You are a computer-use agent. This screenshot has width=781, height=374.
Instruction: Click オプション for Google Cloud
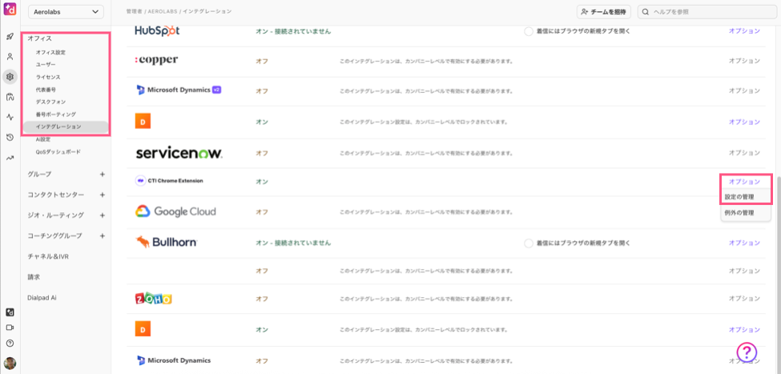pos(745,212)
